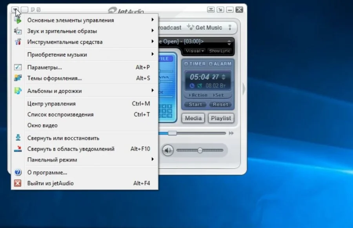Image resolution: width=353 pixels, height=228 pixels.
Task: Select Темы оформления... from the menu
Action: coord(85,78)
